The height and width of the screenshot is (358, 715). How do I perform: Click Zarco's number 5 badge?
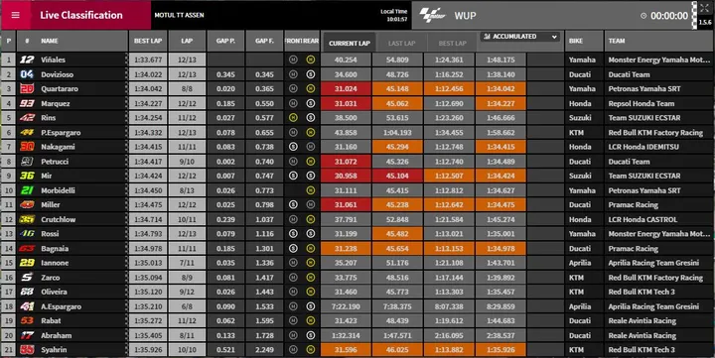click(x=27, y=278)
